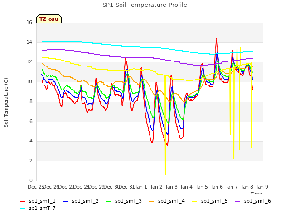Click the Jan 8 x-axis tick label
This screenshot has width=290, height=217.
tap(247, 187)
